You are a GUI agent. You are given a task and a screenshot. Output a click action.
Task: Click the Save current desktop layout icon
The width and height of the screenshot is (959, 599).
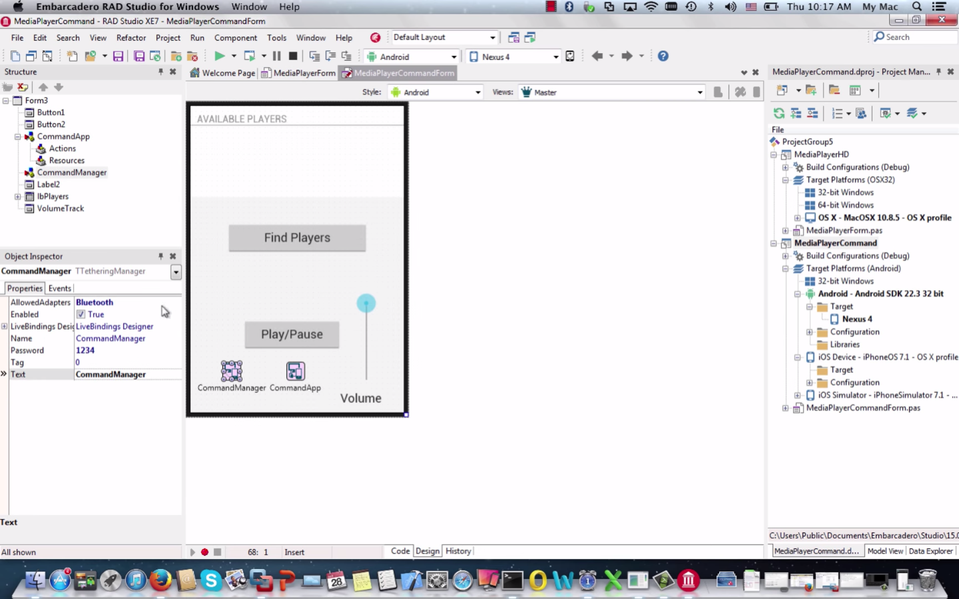coord(513,38)
